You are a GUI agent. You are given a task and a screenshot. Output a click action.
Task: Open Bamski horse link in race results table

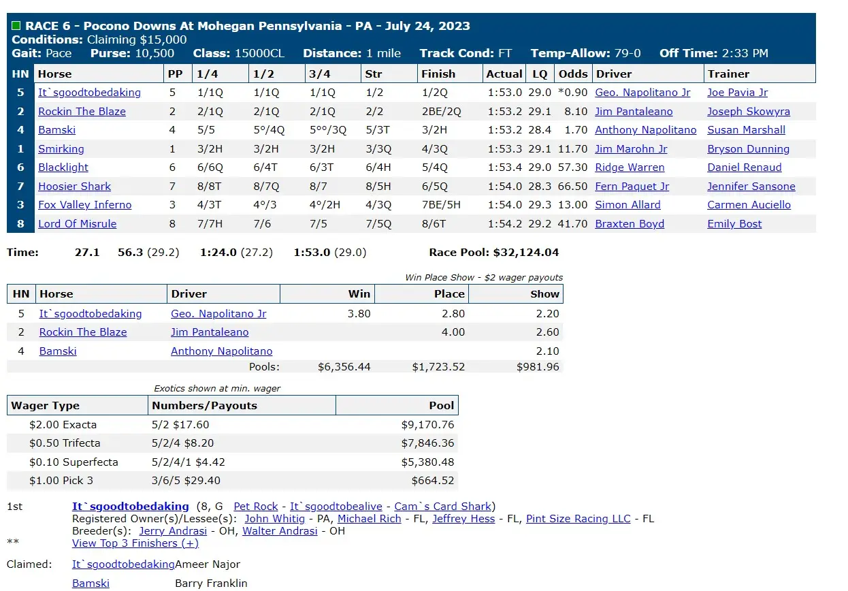click(57, 130)
